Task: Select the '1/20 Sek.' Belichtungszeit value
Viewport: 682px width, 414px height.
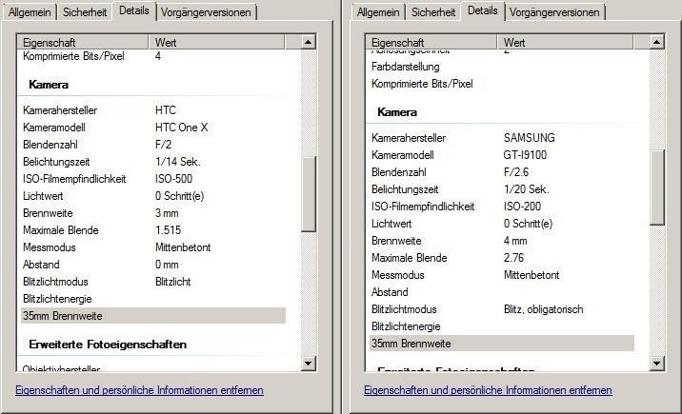Action: (527, 189)
